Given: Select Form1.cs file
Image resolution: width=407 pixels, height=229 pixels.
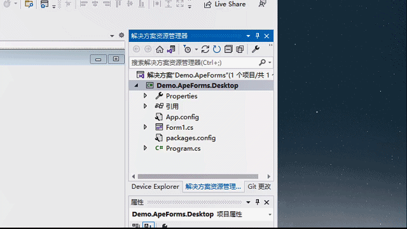Looking at the screenshot, I should coord(179,127).
